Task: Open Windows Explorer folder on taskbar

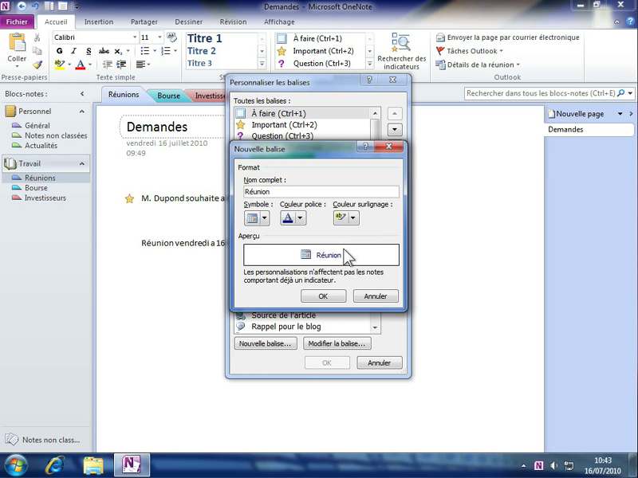Action: click(x=93, y=465)
